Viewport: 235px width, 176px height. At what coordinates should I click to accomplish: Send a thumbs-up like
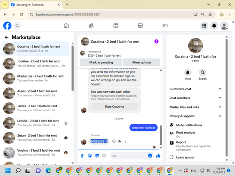point(158,156)
